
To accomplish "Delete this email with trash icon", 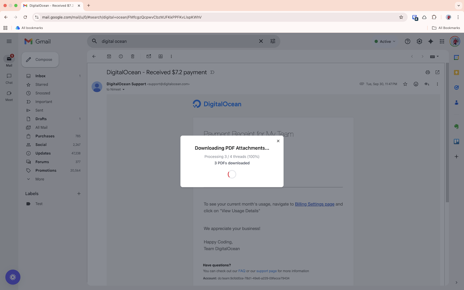I will [133, 57].
